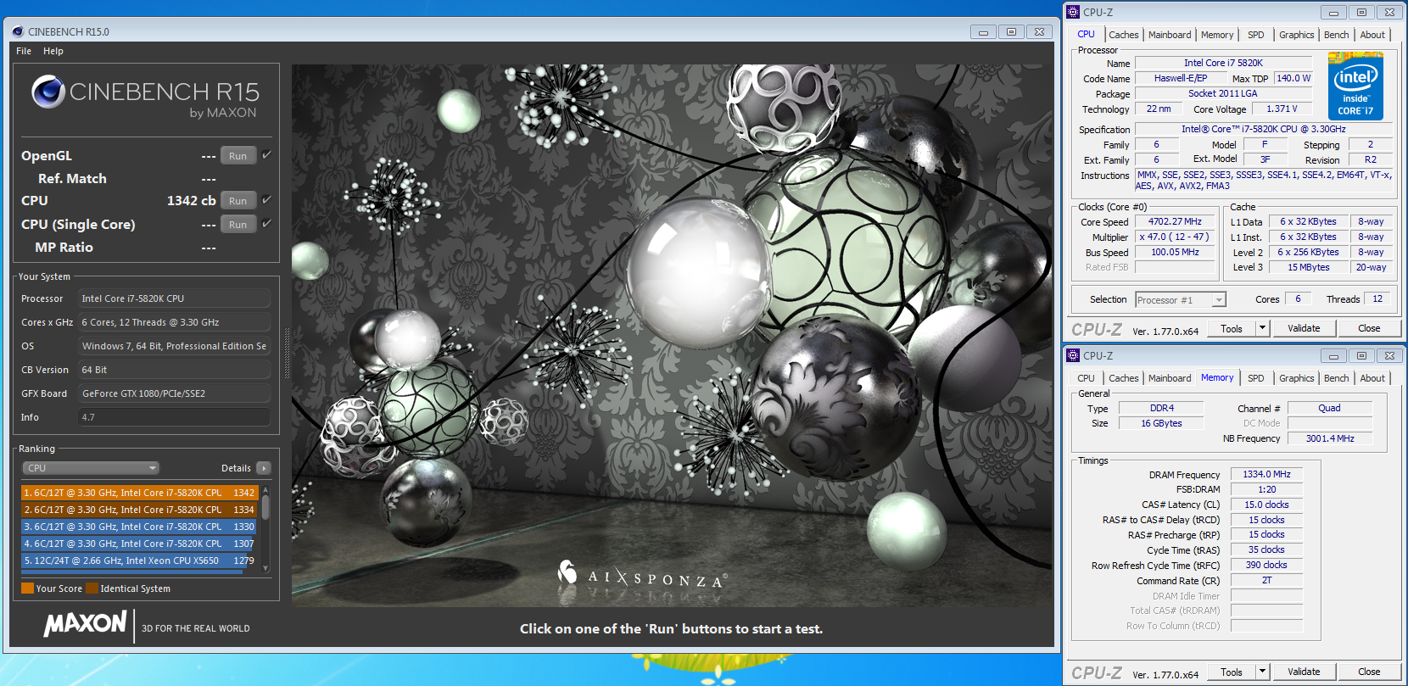Click the CAS# Latency value 15.0 clocks

pyautogui.click(x=1266, y=505)
